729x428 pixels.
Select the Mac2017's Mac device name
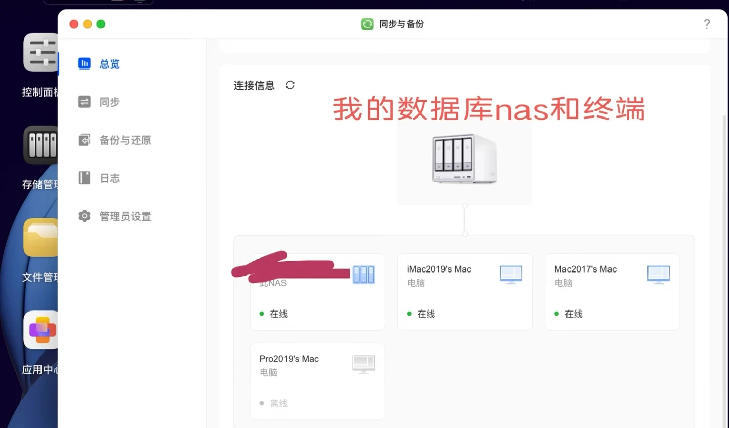point(585,269)
